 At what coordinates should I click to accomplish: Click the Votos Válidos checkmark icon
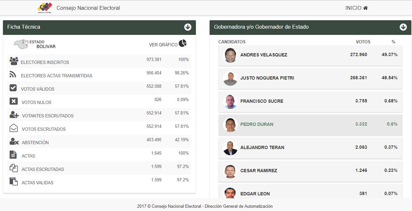[13, 88]
